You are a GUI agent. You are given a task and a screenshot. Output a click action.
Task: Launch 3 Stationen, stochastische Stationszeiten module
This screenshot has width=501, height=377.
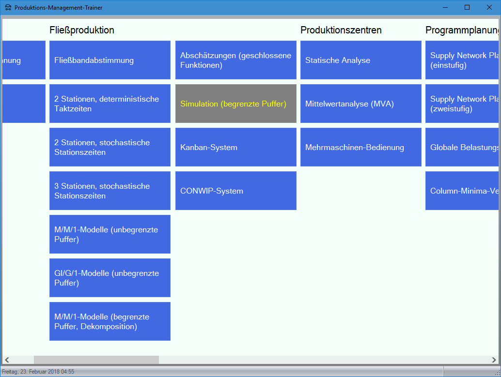110,191
